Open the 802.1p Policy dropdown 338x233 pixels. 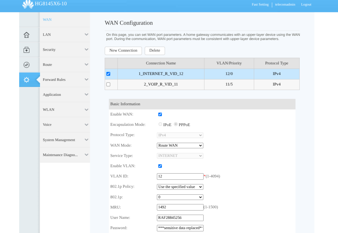pos(180,187)
